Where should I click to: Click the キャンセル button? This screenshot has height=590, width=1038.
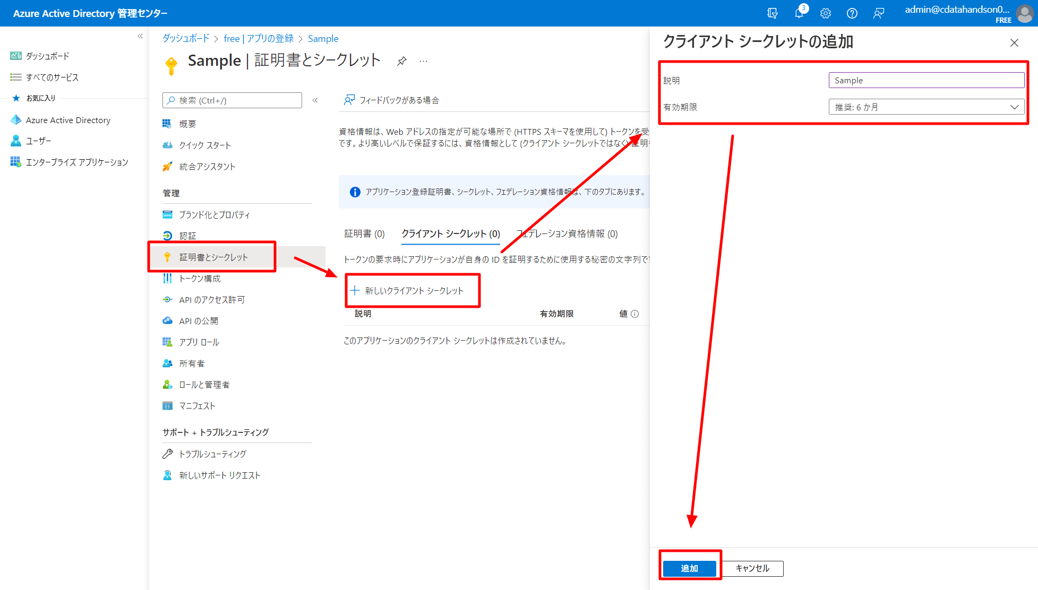(752, 568)
